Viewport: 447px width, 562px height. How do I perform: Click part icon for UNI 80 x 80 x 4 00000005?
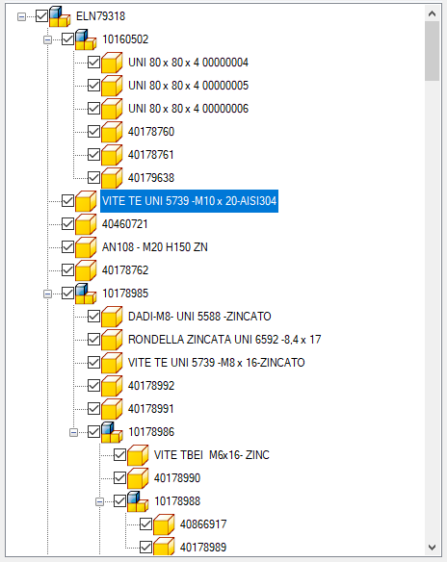(x=112, y=86)
